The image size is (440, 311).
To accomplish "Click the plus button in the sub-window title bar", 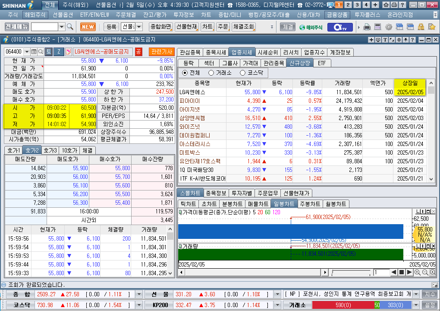I will (371, 40).
